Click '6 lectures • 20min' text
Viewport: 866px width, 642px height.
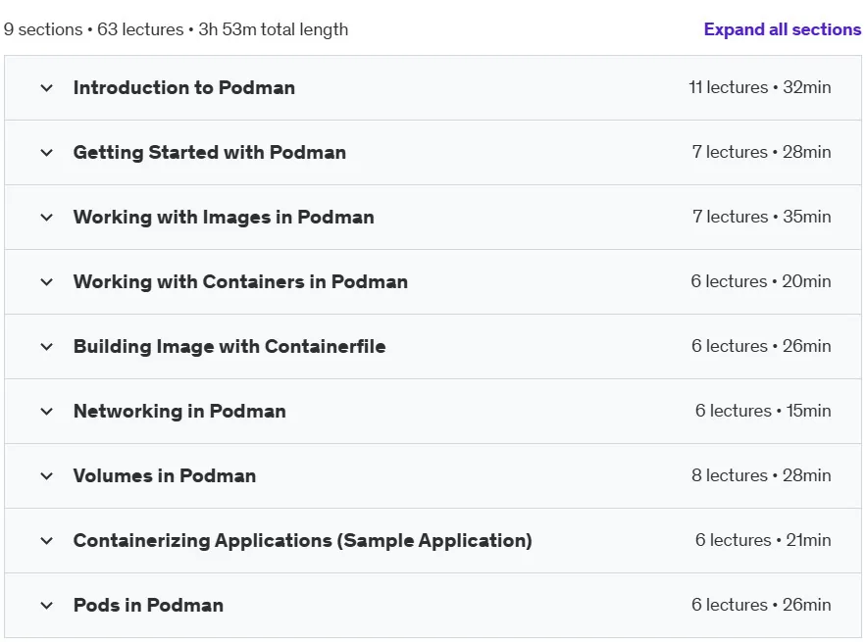point(760,281)
